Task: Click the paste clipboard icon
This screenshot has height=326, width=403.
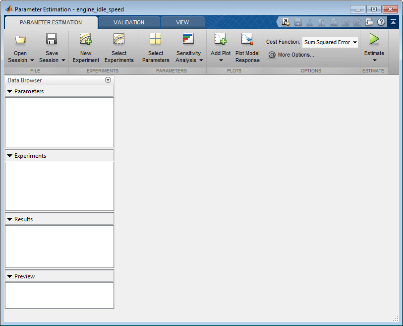Action: click(334, 22)
